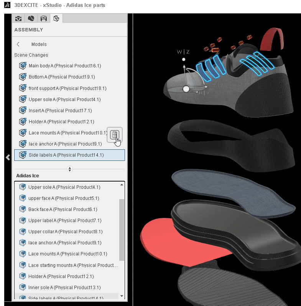Select lace anchor A in Adidas Ice list
Image resolution: width=301 pixels, height=306 pixels.
[67, 243]
